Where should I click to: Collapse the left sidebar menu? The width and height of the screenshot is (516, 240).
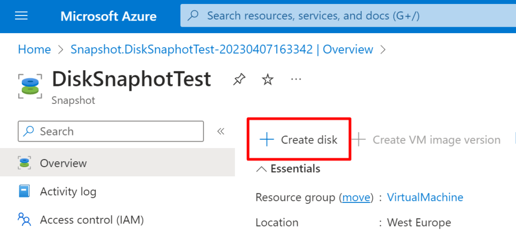pos(220,132)
